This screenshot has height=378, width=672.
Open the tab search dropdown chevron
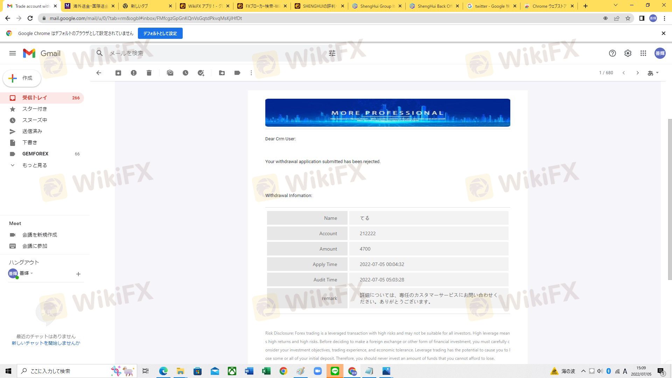click(x=616, y=5)
